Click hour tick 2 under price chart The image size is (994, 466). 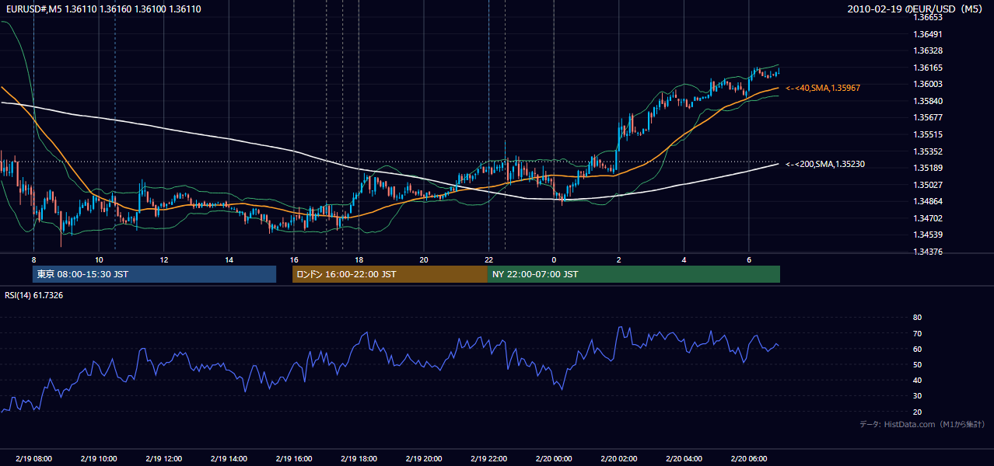(618, 259)
